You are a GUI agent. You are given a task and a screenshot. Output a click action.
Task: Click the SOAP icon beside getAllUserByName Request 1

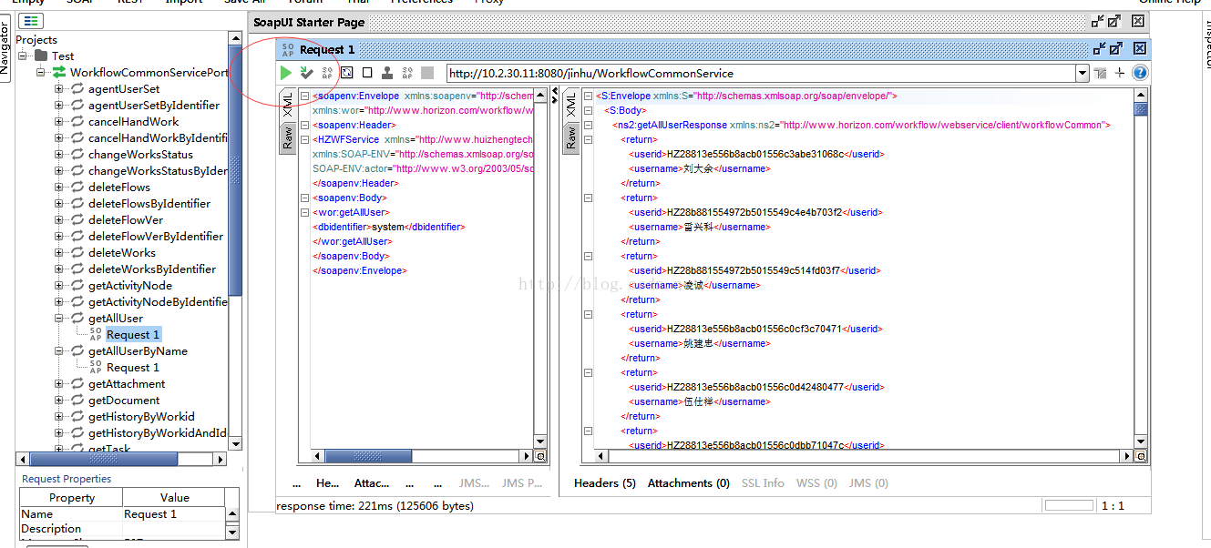pyautogui.click(x=96, y=367)
